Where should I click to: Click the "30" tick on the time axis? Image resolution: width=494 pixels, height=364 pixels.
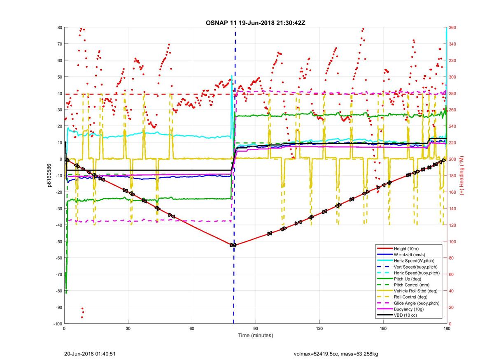coord(128,329)
